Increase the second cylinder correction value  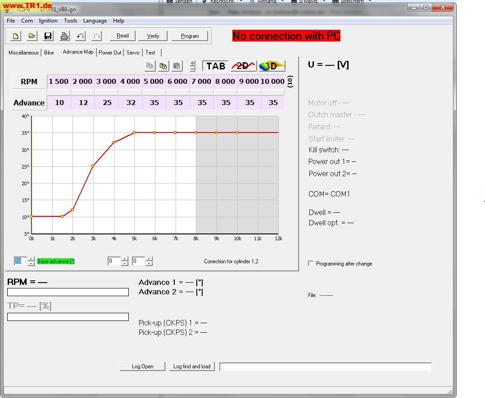tap(149, 259)
